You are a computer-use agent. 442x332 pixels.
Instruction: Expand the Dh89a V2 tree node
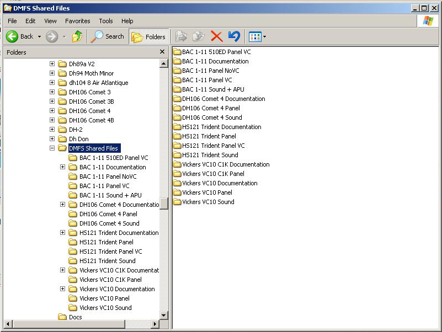point(52,63)
